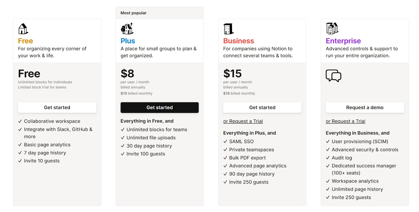The image size is (419, 212).
Task: Click the Free plan house icon
Action: pyautogui.click(x=23, y=29)
